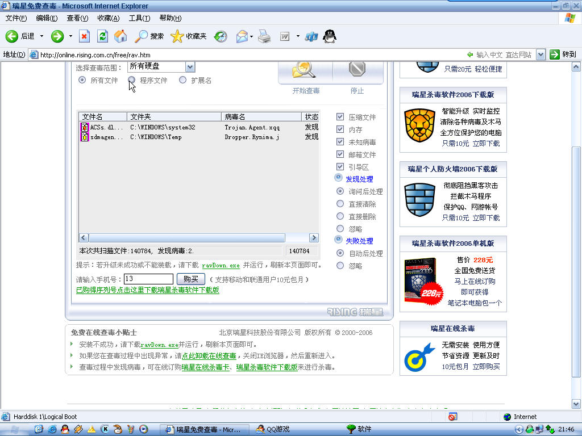This screenshot has height=436, width=582.
Task: Click the 马上在线订购 link
Action: 475,282
